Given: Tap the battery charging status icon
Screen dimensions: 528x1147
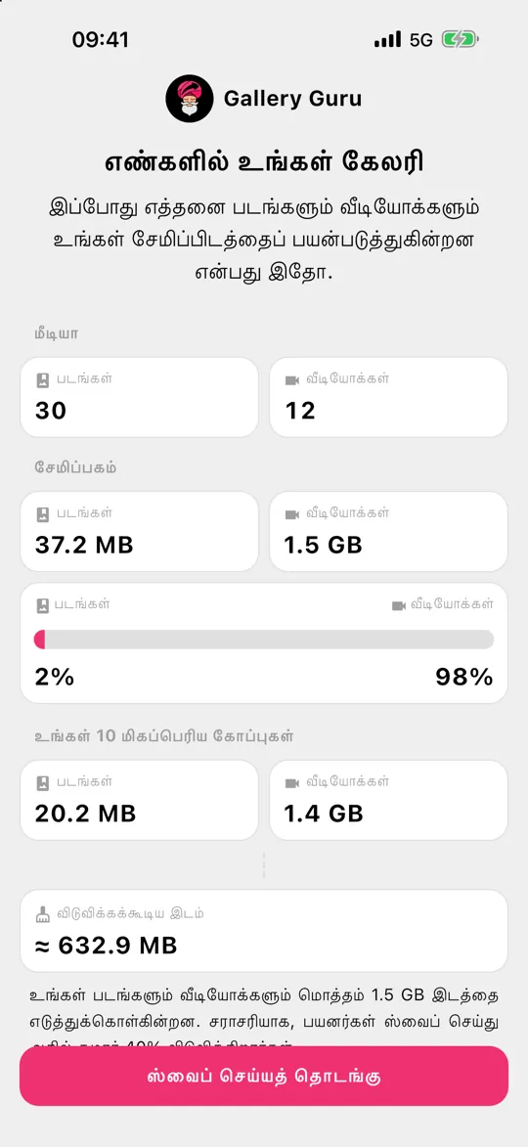Looking at the screenshot, I should (x=460, y=39).
